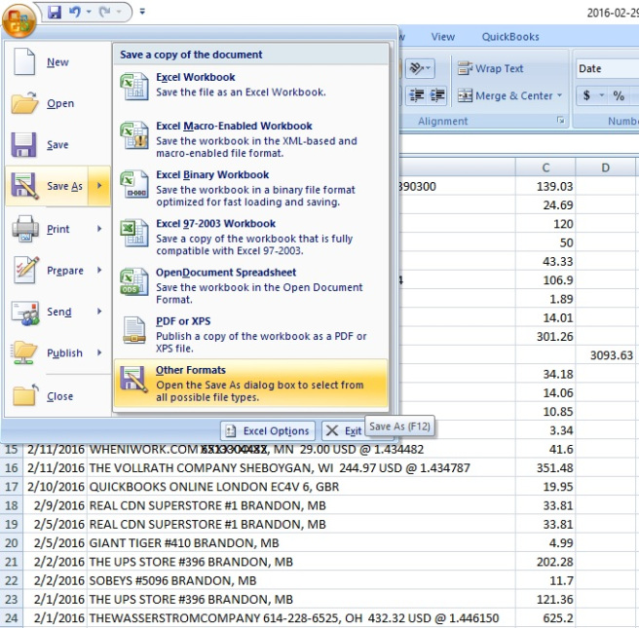The height and width of the screenshot is (628, 639).
Task: Click the New blank document icon
Action: [24, 62]
